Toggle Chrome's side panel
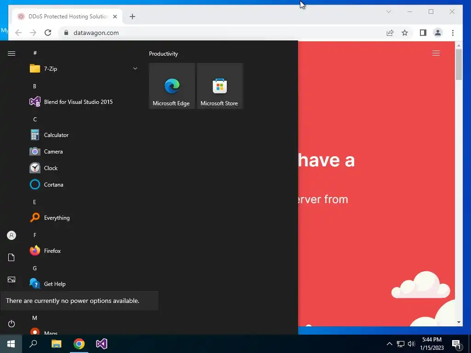 (423, 33)
